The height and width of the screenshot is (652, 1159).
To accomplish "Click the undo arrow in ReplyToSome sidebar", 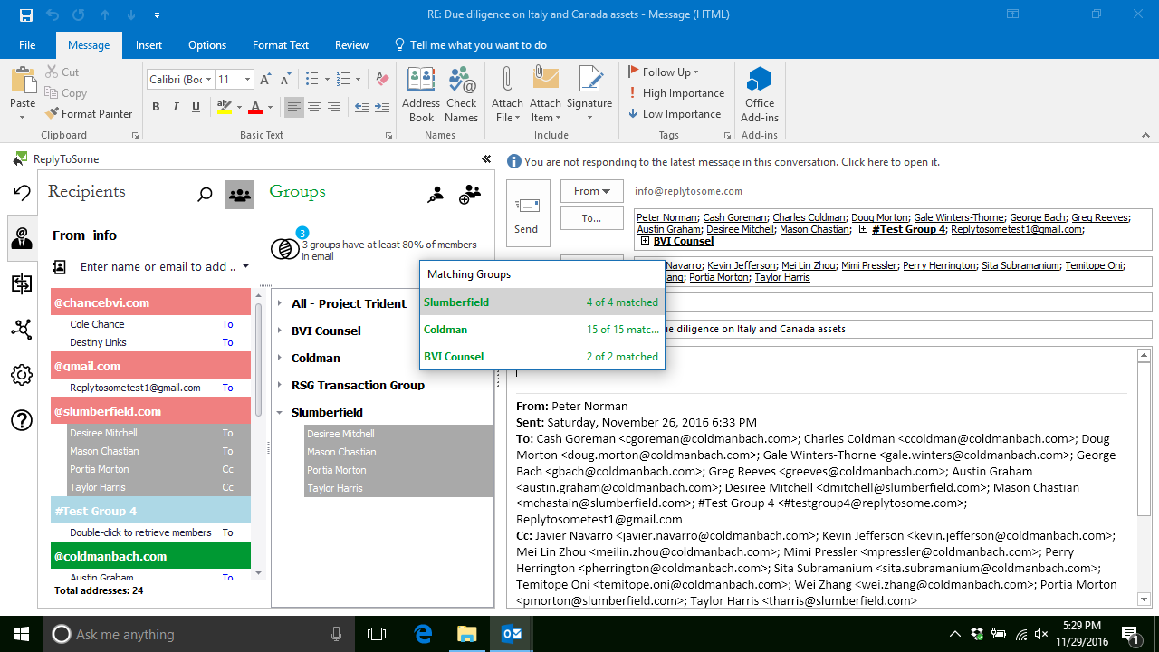I will tap(22, 192).
